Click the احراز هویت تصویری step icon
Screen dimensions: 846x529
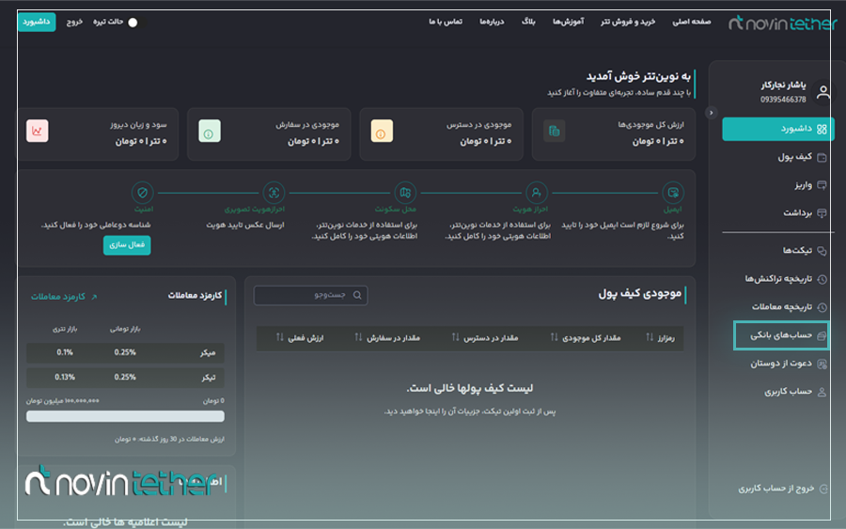tap(274, 193)
